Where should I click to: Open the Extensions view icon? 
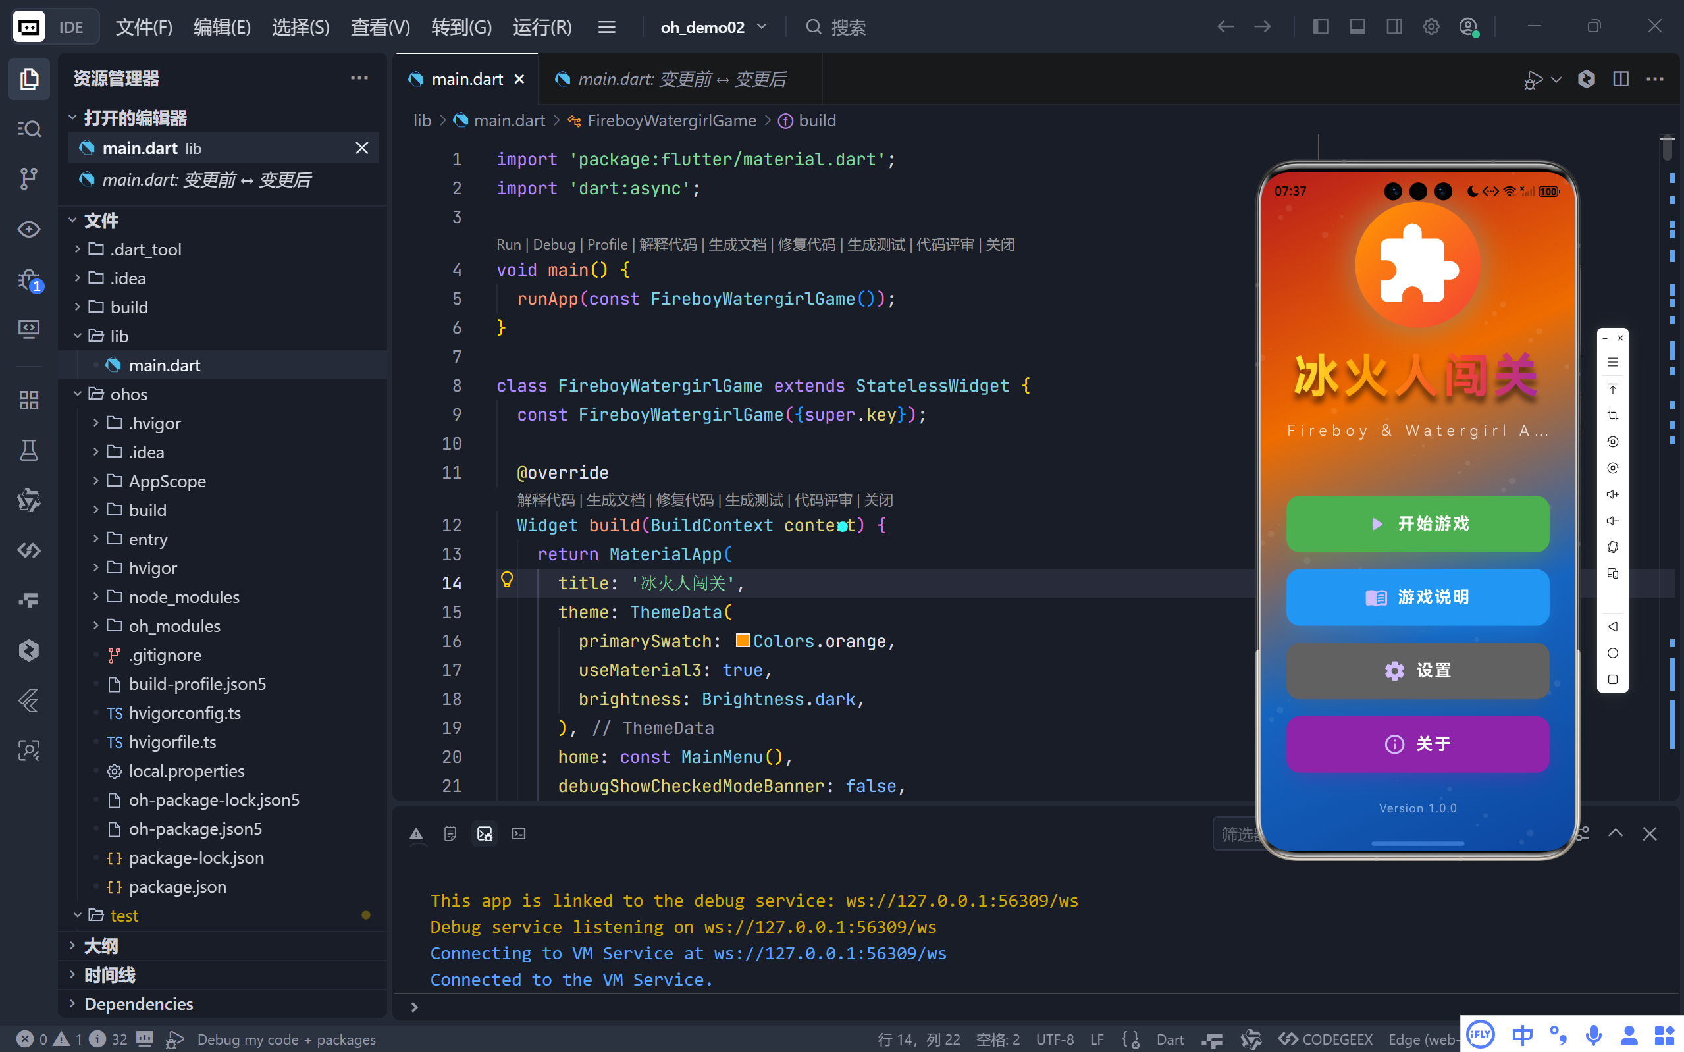point(28,400)
